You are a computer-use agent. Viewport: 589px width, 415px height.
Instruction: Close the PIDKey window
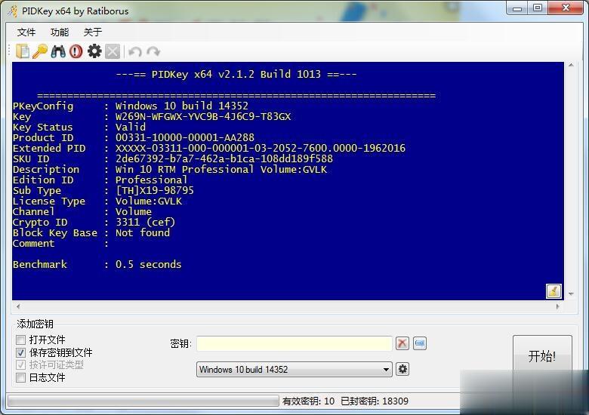566,8
